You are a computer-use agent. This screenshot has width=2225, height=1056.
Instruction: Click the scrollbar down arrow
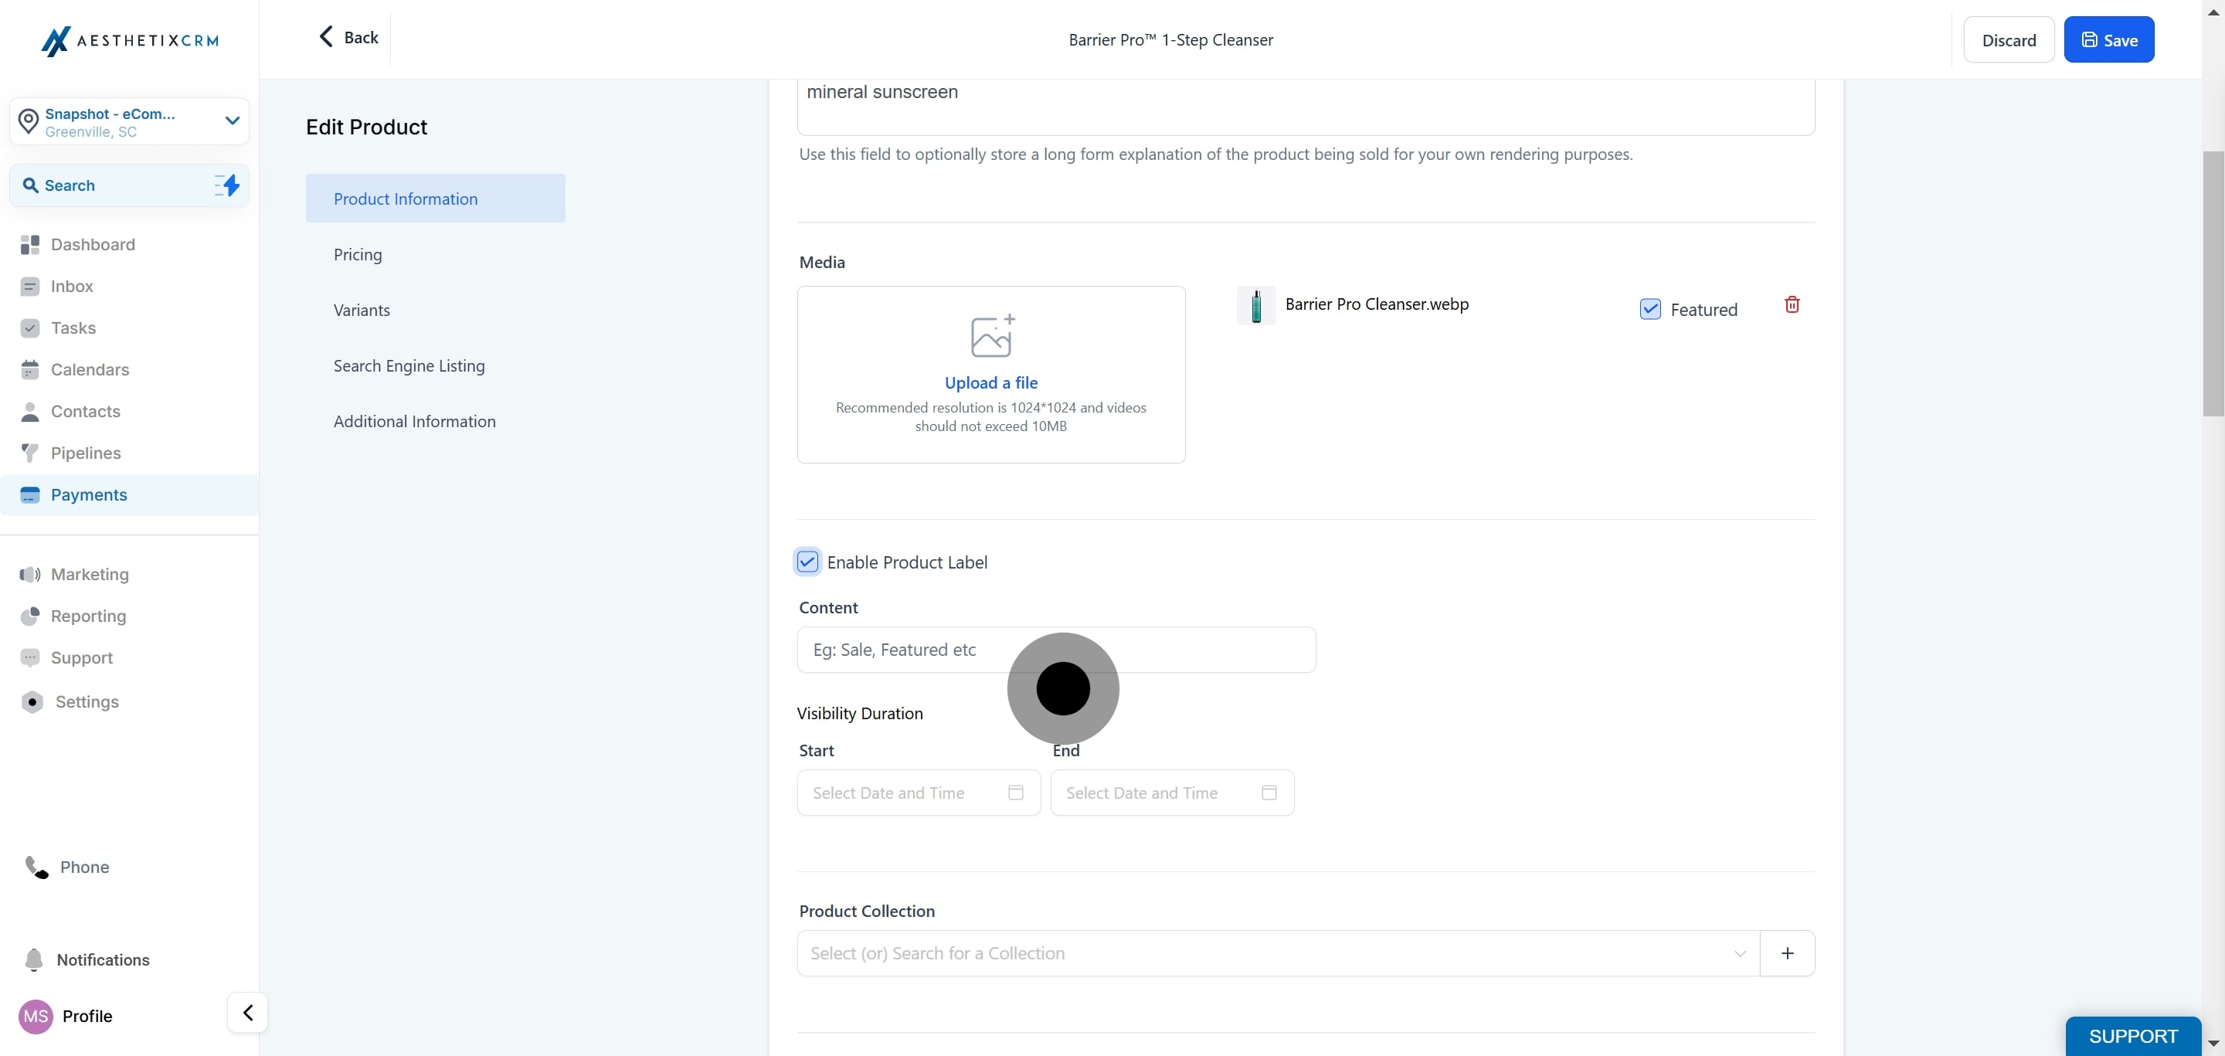(x=2213, y=1044)
